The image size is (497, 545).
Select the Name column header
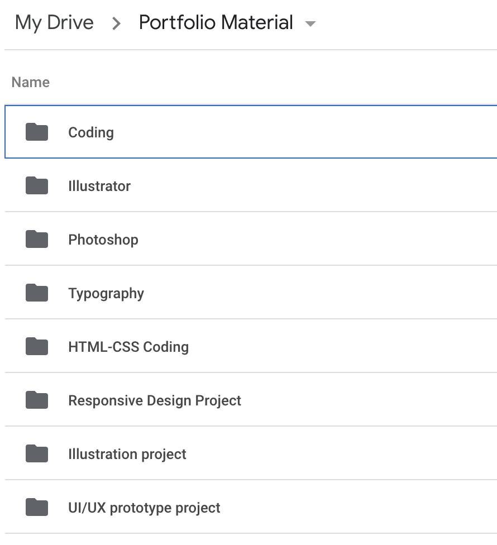30,82
